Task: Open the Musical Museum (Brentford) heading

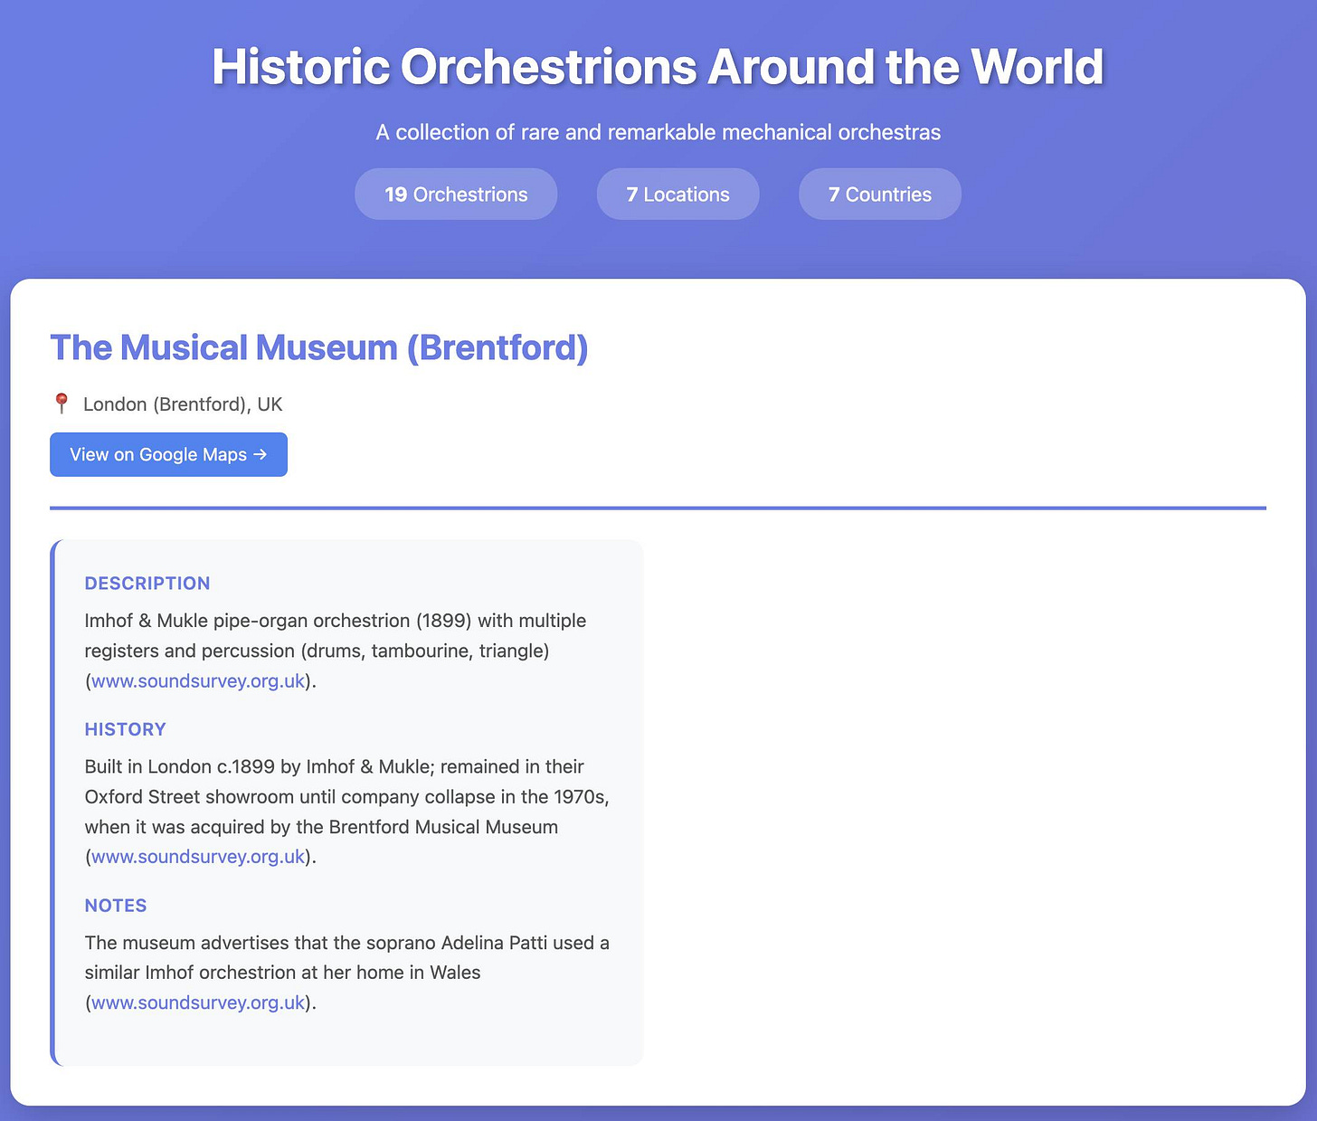Action: pyautogui.click(x=318, y=347)
